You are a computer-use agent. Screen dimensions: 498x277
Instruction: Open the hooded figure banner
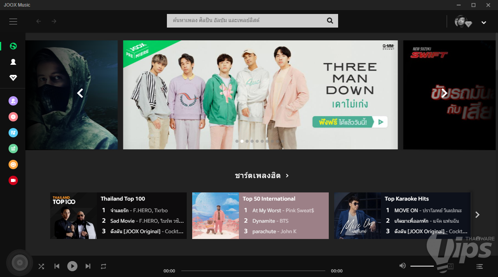point(72,95)
